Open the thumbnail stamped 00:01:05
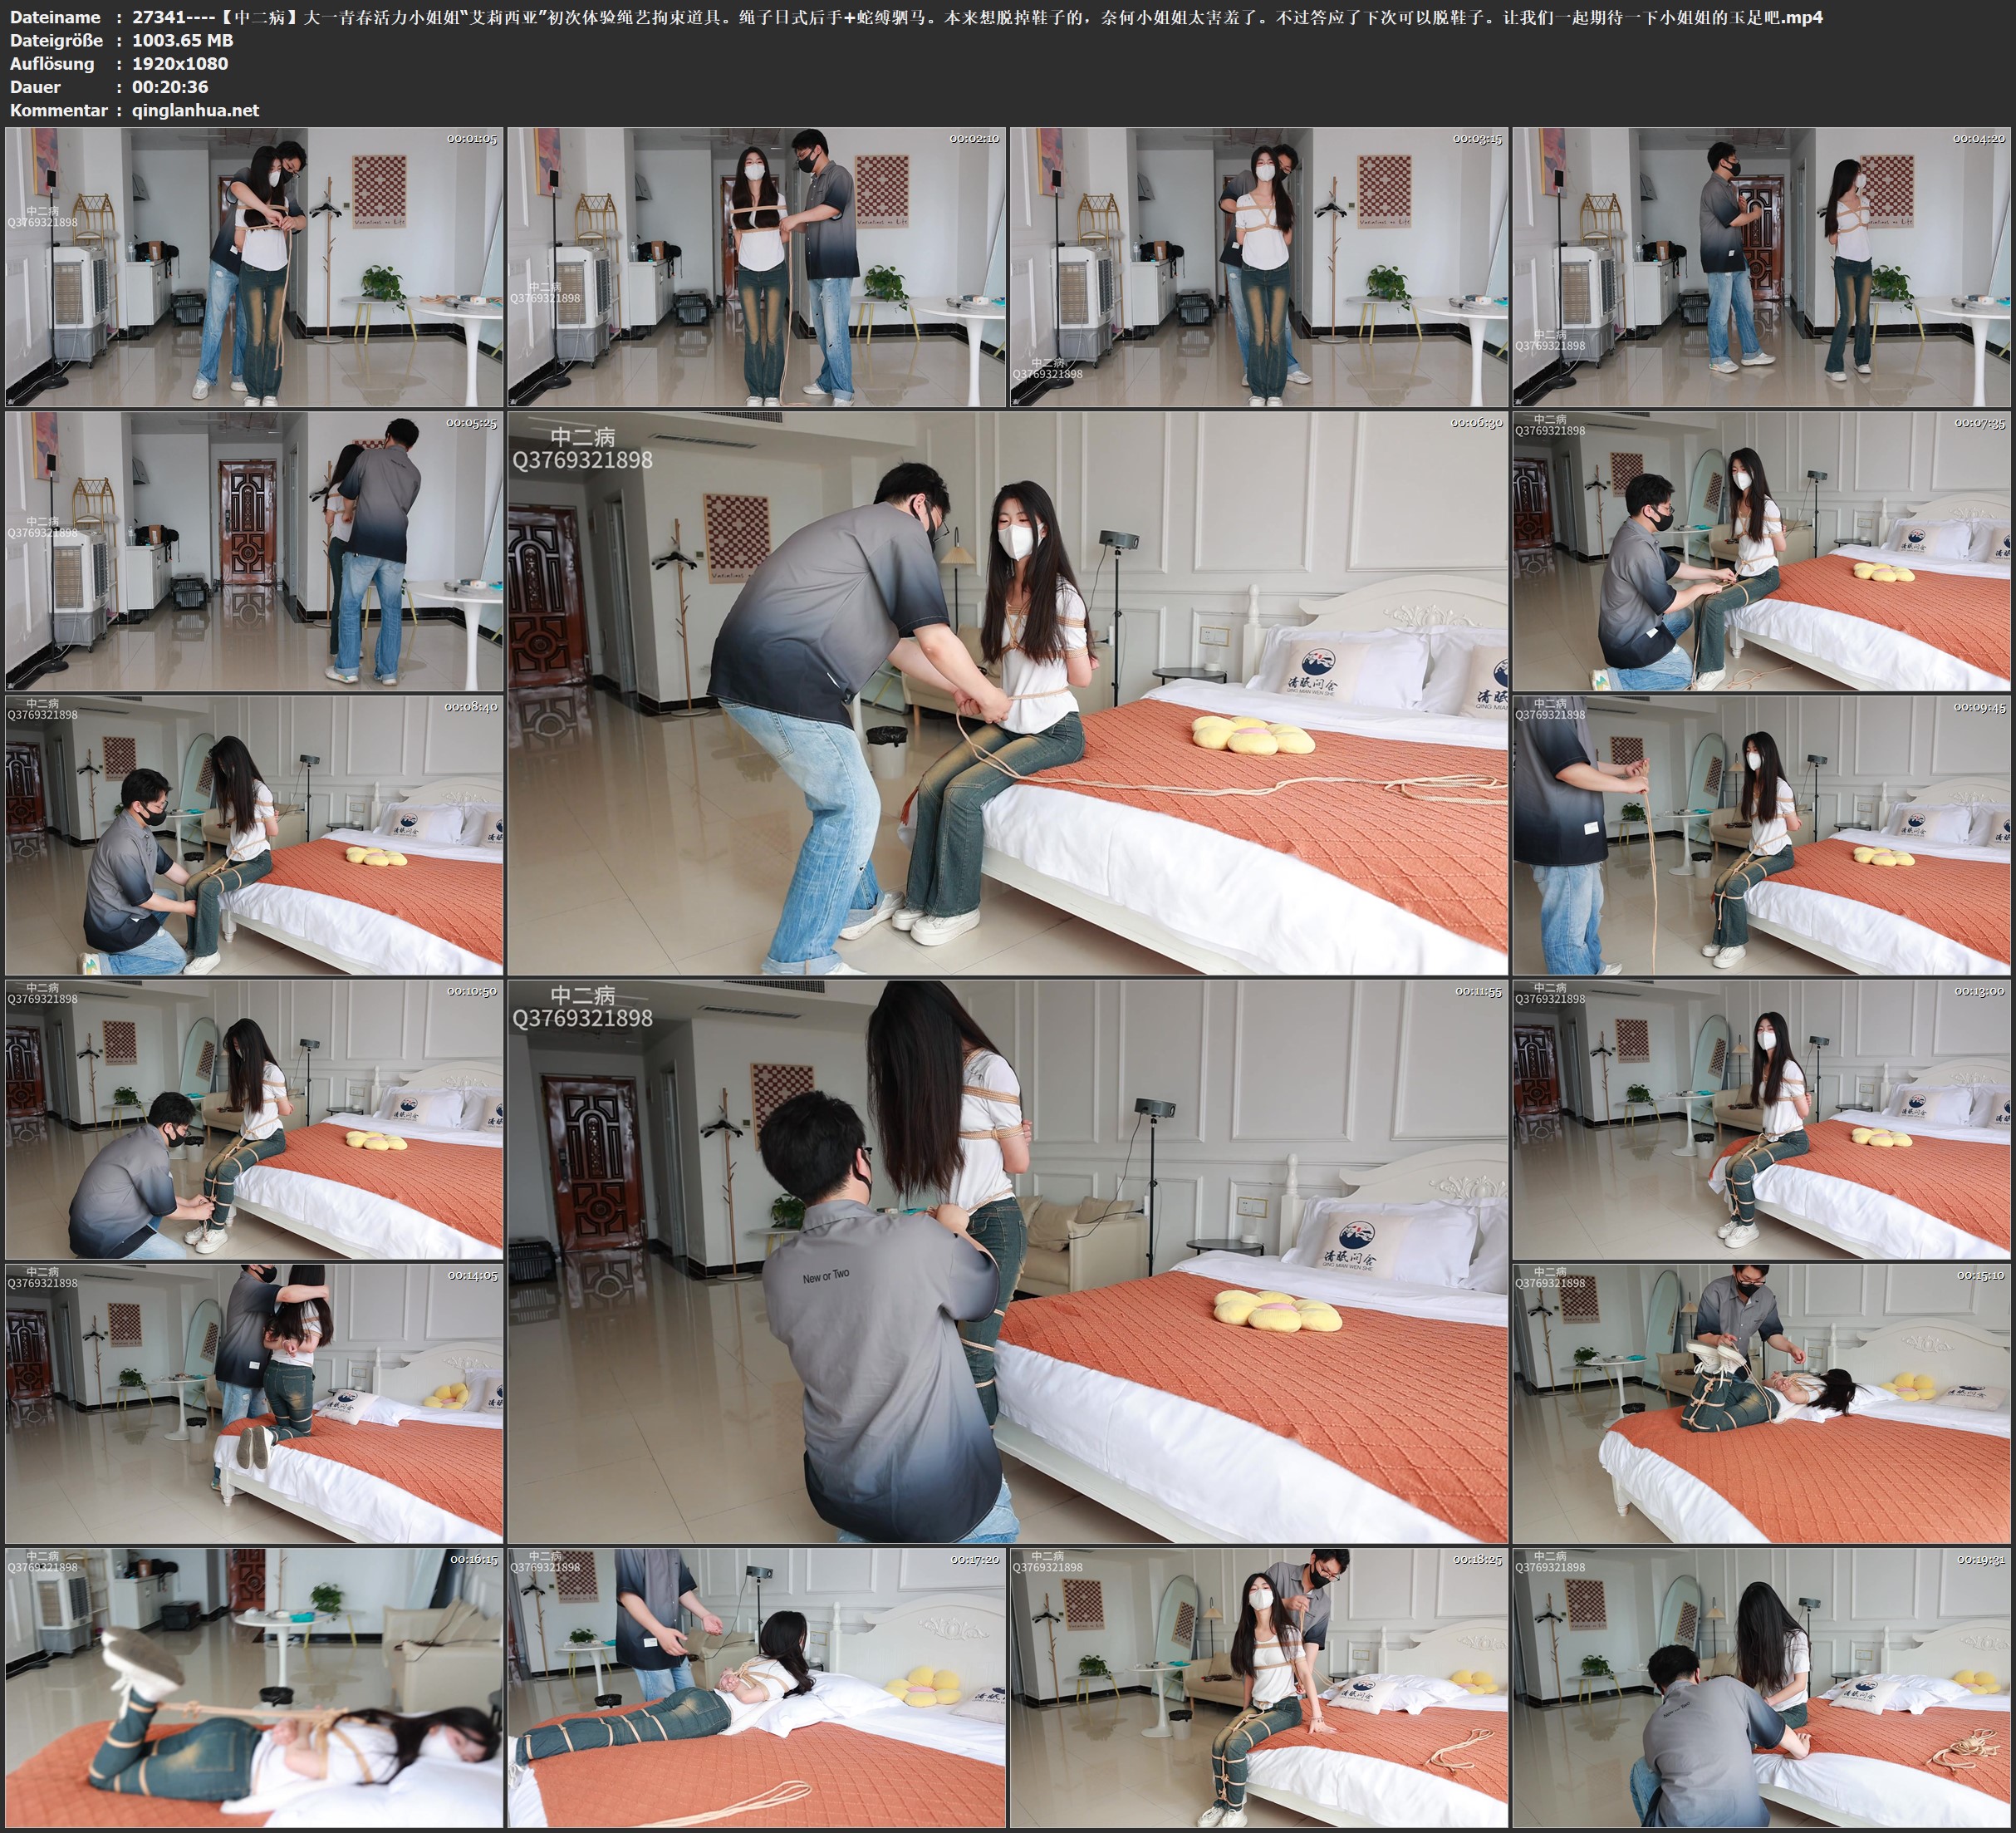This screenshot has height=1833, width=2016. tap(254, 268)
